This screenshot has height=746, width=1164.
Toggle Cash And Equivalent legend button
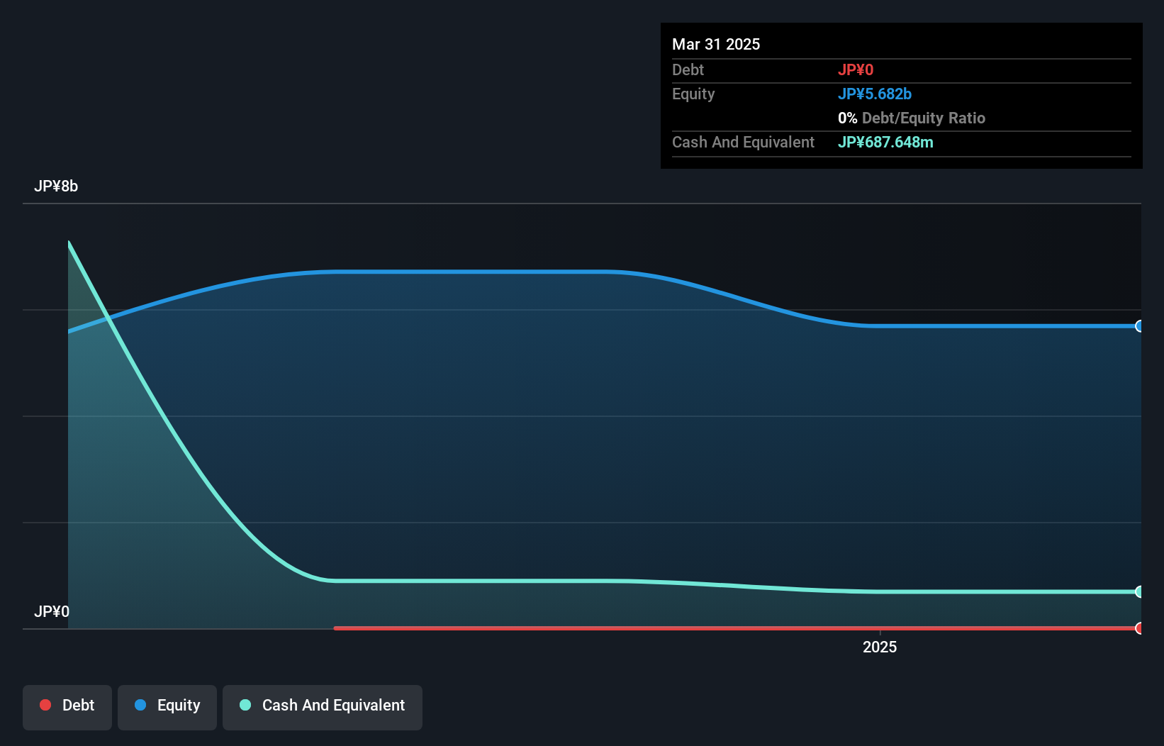[x=323, y=707]
